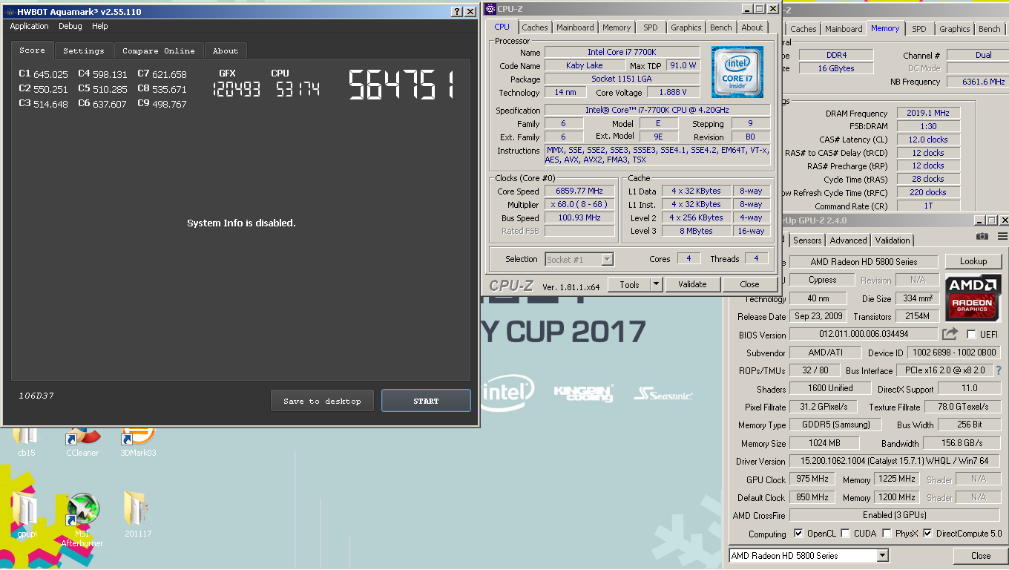Screen dimensions: 1009x570
Task: Click the BIOS Version field 012.011.000.006.034494
Action: click(864, 335)
